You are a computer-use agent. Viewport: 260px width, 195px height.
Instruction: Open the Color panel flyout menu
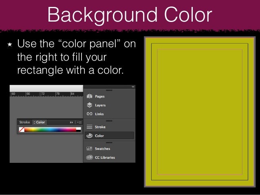(79, 122)
